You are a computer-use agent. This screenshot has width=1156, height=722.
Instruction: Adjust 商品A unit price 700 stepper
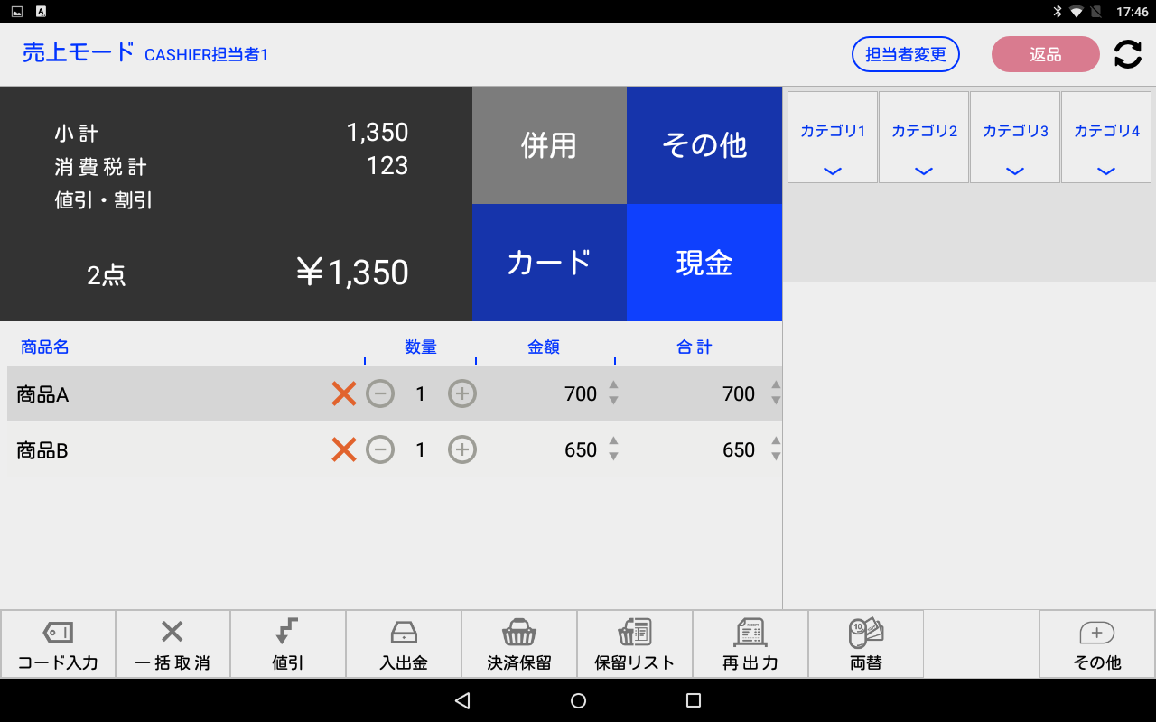(x=613, y=393)
